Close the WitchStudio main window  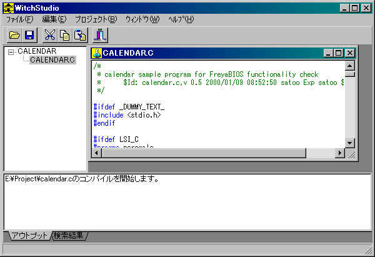[x=366, y=8]
